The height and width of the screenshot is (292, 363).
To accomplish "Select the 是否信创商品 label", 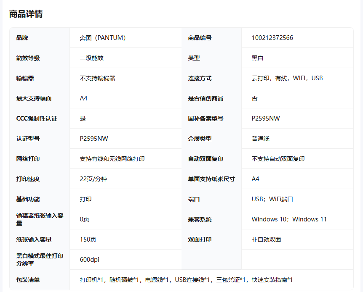I will 206,98.
